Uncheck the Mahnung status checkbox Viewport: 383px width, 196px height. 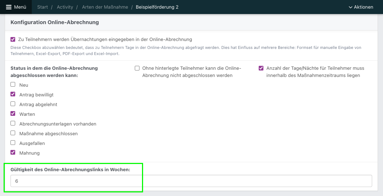(13, 152)
